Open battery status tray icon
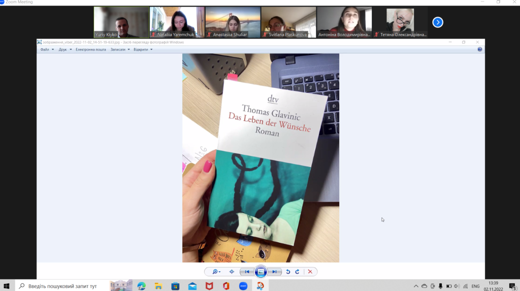 [449, 286]
